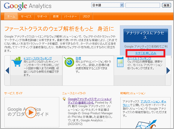Open the eコマースのトラッキング link
Image resolution: width=174 pixels, height=129 pixels.
(38, 58)
